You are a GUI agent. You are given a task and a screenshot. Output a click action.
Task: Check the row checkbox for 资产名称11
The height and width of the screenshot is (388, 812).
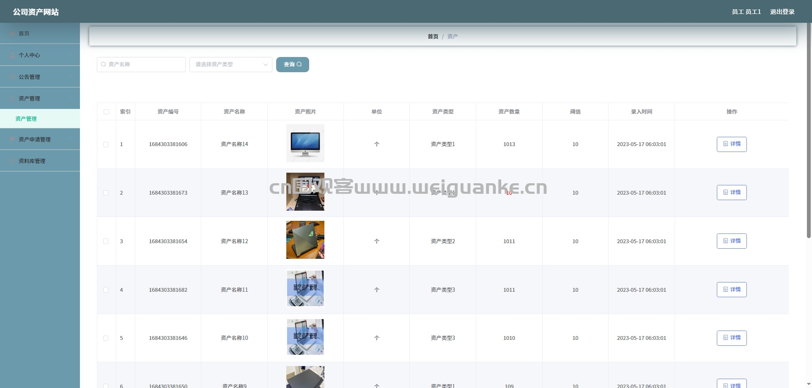coord(106,290)
